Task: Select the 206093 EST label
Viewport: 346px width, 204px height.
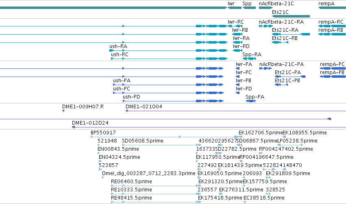Action: tap(252, 173)
